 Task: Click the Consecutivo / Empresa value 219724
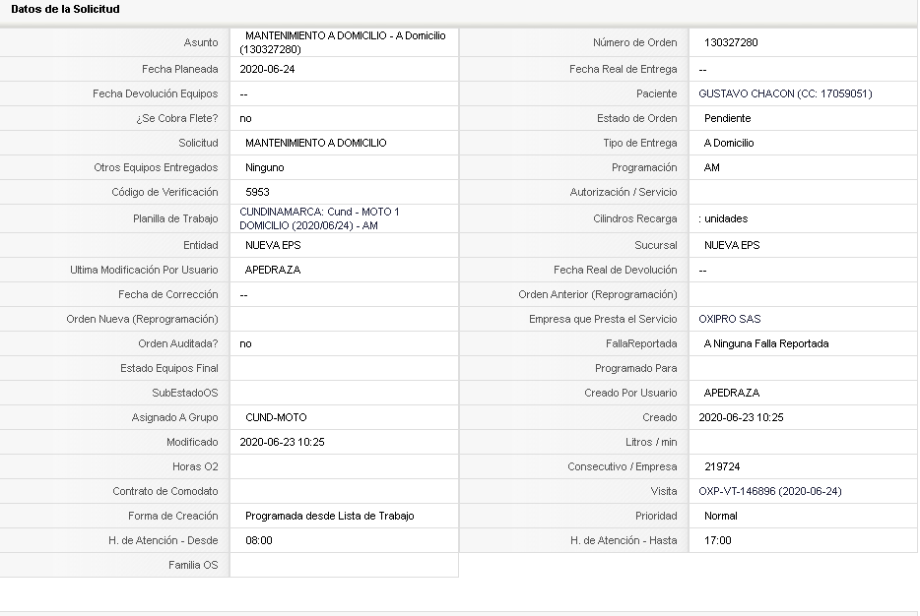click(x=722, y=466)
